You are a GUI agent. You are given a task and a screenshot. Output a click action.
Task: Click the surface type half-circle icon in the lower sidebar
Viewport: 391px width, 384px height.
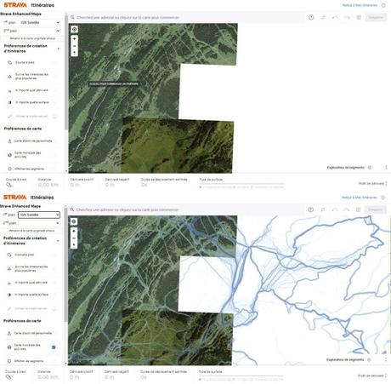[x=9, y=295]
